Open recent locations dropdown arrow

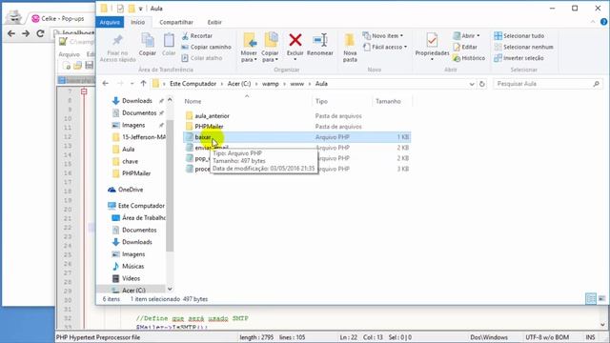coord(132,84)
